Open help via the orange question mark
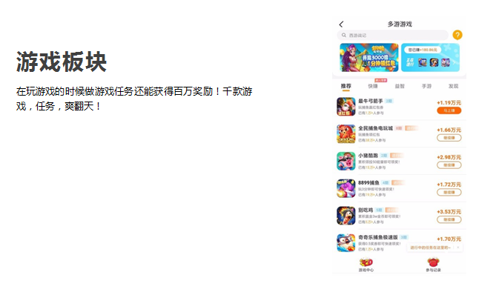This screenshot has height=298, width=499. click(457, 35)
